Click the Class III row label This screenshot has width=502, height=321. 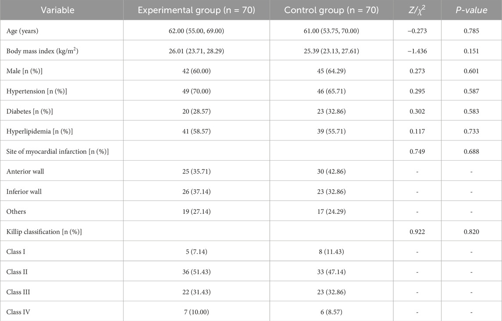pyautogui.click(x=18, y=292)
